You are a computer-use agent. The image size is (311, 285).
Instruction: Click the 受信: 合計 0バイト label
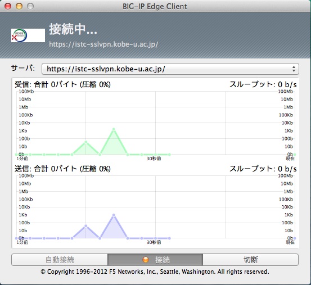(62, 85)
